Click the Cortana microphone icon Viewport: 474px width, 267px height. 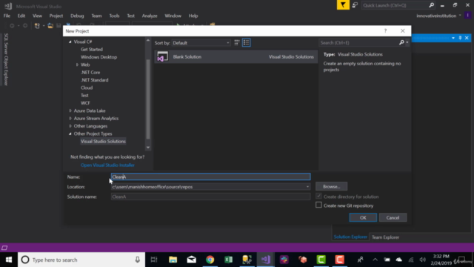click(x=137, y=260)
